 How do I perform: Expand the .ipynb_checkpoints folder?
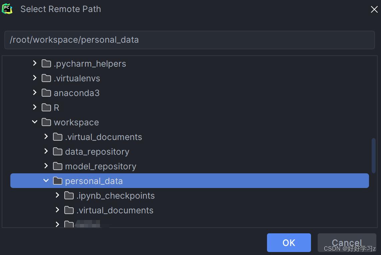click(x=57, y=195)
